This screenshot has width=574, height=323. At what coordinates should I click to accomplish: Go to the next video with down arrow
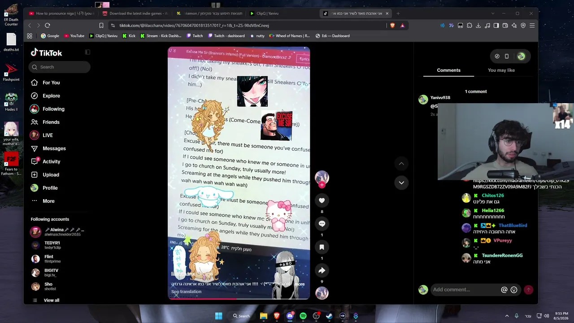(x=401, y=183)
